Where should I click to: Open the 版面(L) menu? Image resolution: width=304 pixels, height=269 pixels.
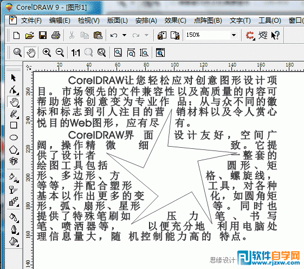click(117, 21)
